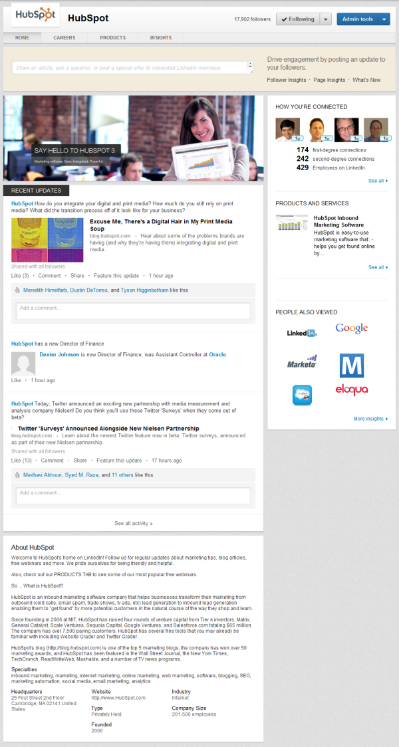This screenshot has height=747, width=399.
Task: Open the LinkedIn company logo
Action: point(302,333)
